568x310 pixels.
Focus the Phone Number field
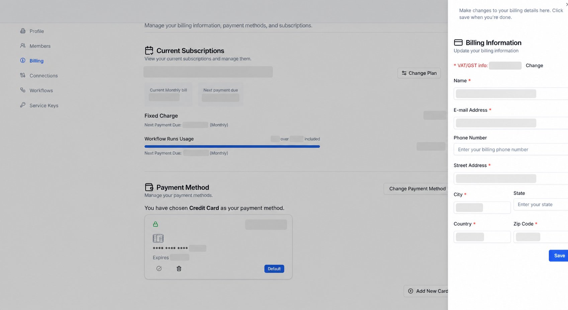click(x=511, y=149)
